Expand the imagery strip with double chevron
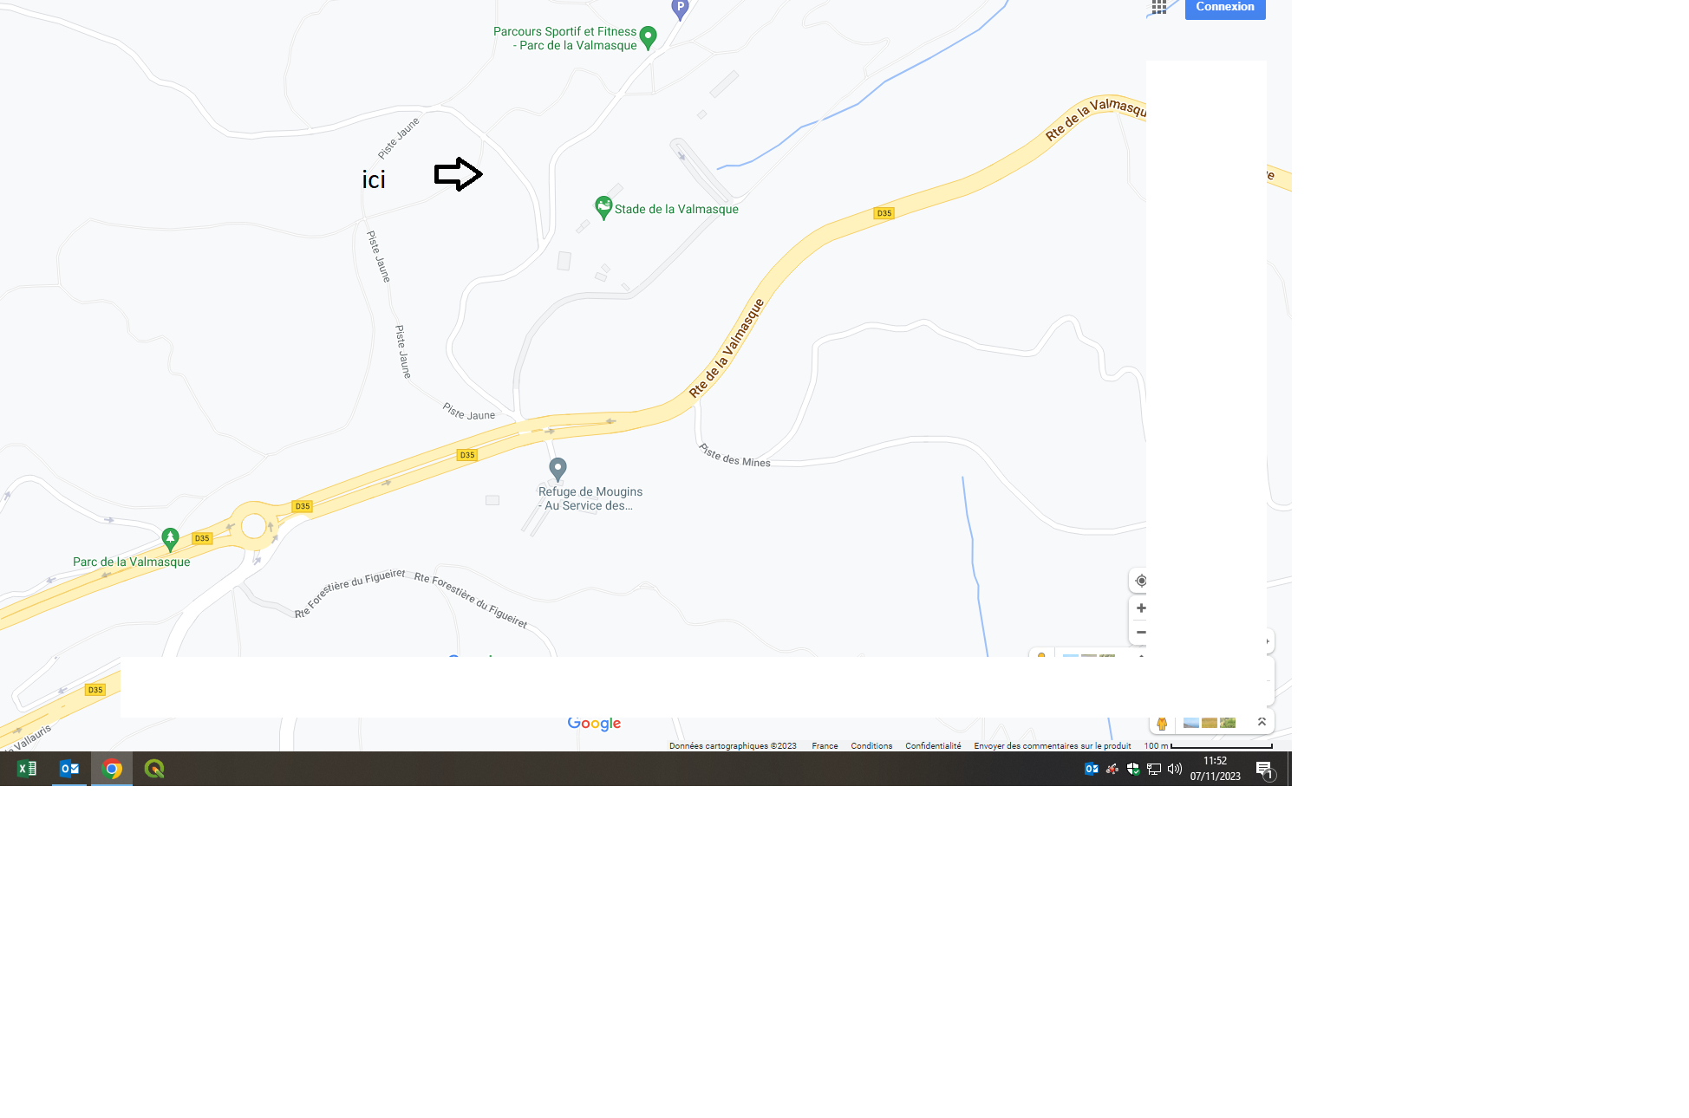The image size is (1689, 1118). [1262, 722]
